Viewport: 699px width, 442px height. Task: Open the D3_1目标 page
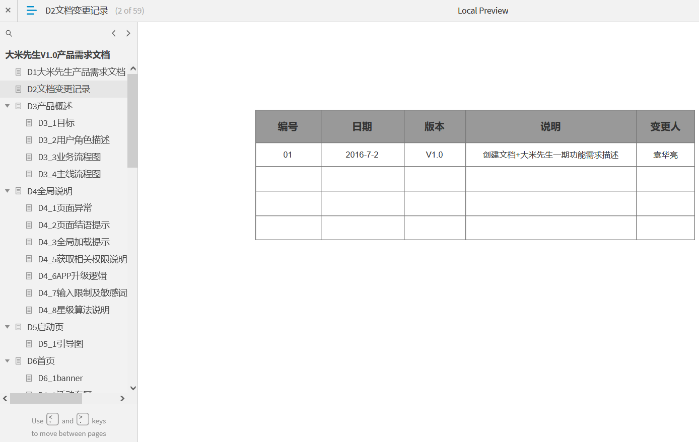point(56,123)
